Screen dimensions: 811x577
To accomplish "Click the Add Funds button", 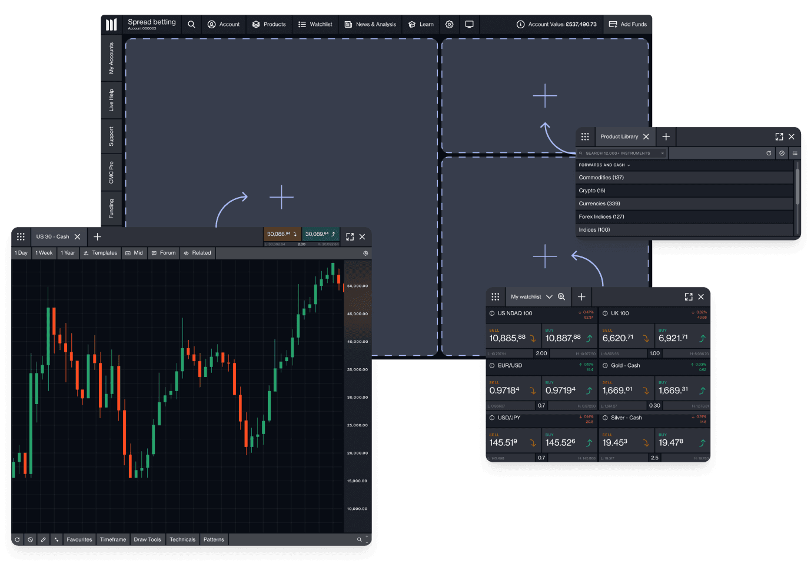I will (x=627, y=25).
